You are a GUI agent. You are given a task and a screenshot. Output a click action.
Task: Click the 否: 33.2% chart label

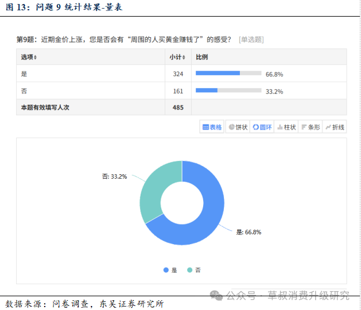pos(114,176)
